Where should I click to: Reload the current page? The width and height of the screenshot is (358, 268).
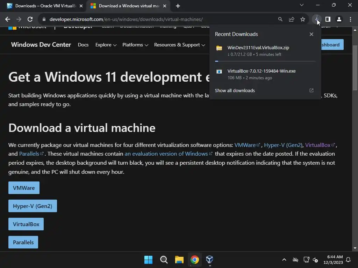point(30,20)
